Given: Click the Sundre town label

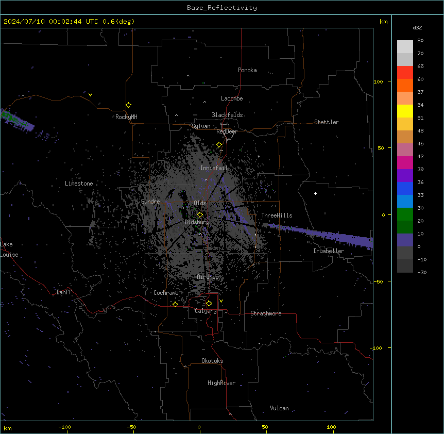Looking at the screenshot, I should click(x=150, y=202).
